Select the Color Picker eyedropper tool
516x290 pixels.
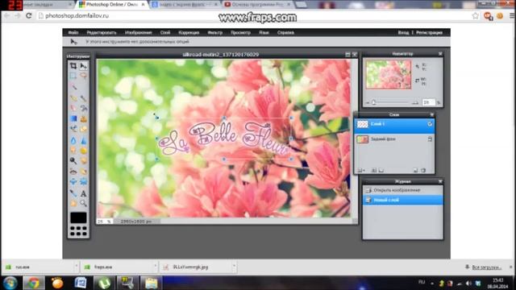tap(73, 193)
